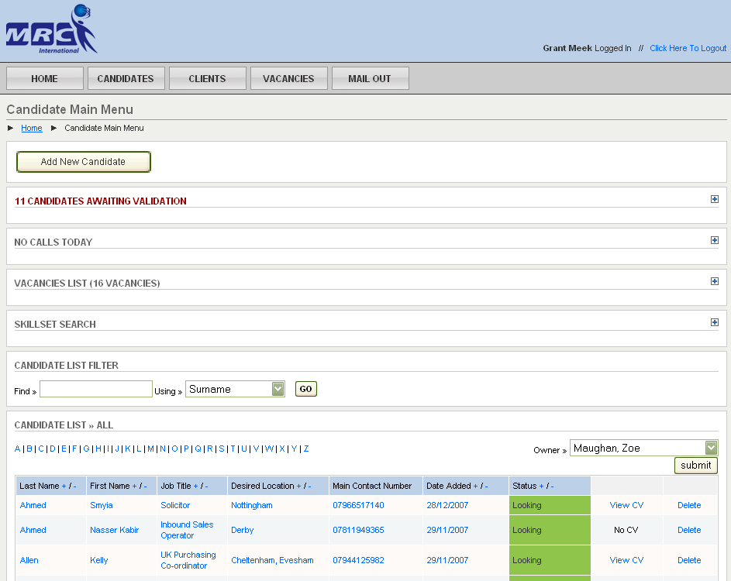Switch to the CLIENTS tab
This screenshot has height=581, width=731.
[207, 77]
